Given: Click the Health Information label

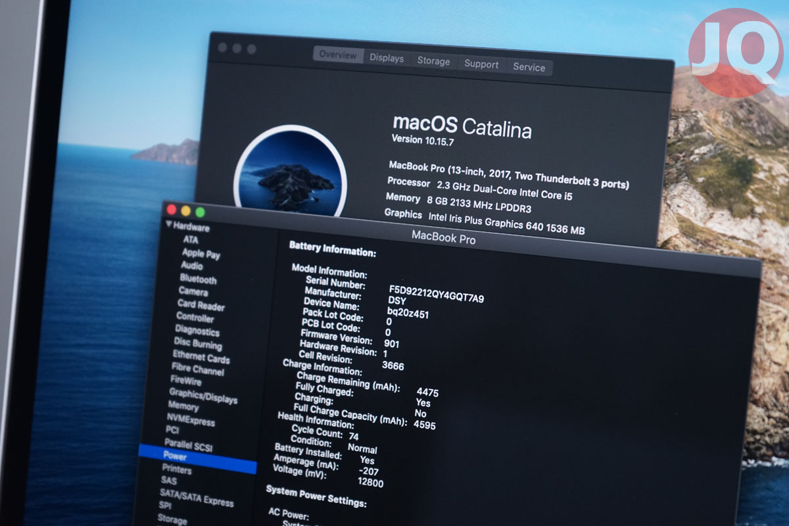Looking at the screenshot, I should (316, 421).
